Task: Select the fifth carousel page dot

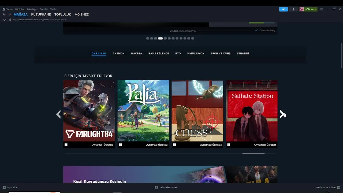Action: 165,38
